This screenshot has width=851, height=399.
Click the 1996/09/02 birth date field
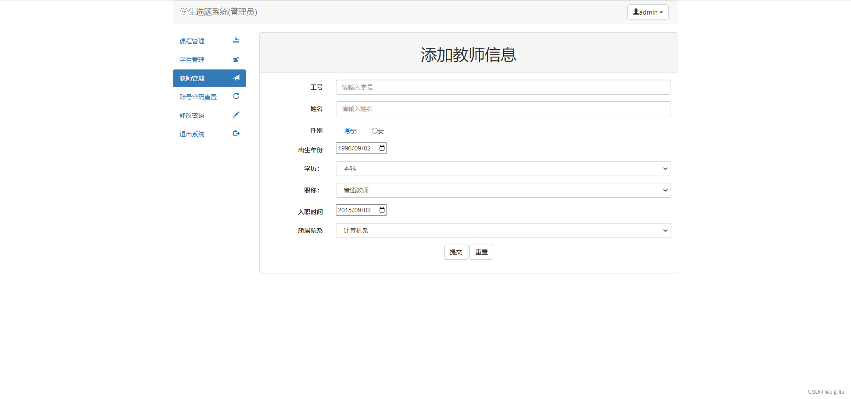361,148
